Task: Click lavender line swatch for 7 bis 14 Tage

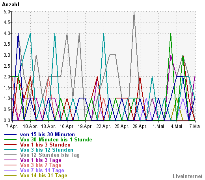Action: 11,170
